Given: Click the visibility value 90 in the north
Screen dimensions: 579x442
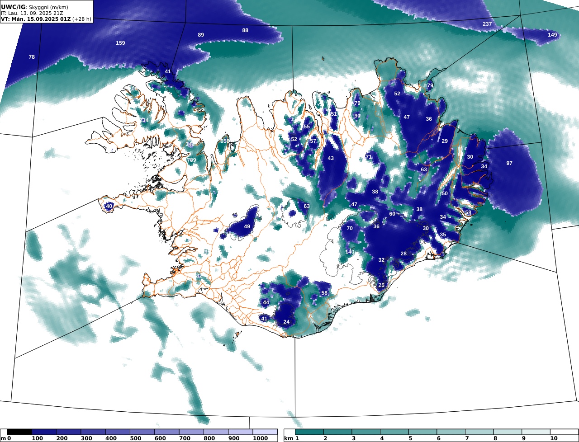Looking at the screenshot, I should (x=357, y=116).
